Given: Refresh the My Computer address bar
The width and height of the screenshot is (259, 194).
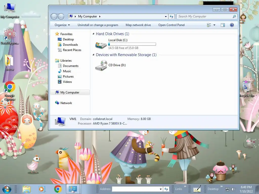Looking at the screenshot, I should [171, 16].
